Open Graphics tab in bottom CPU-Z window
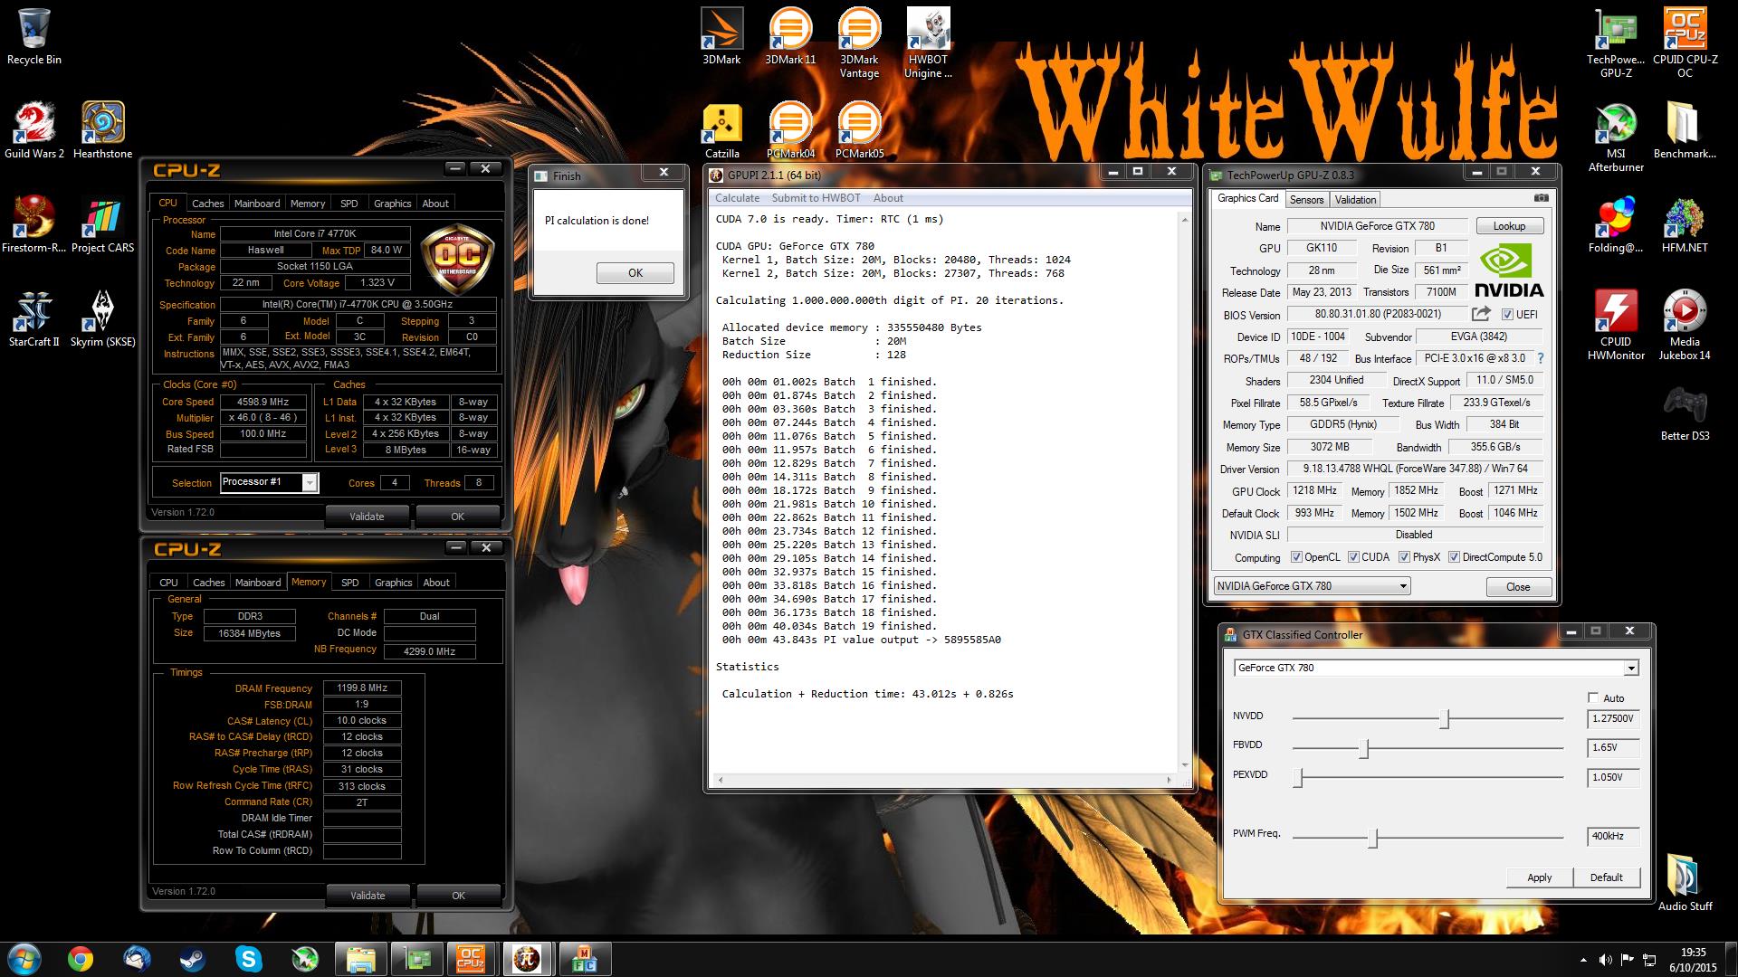This screenshot has width=1738, height=977. (393, 583)
